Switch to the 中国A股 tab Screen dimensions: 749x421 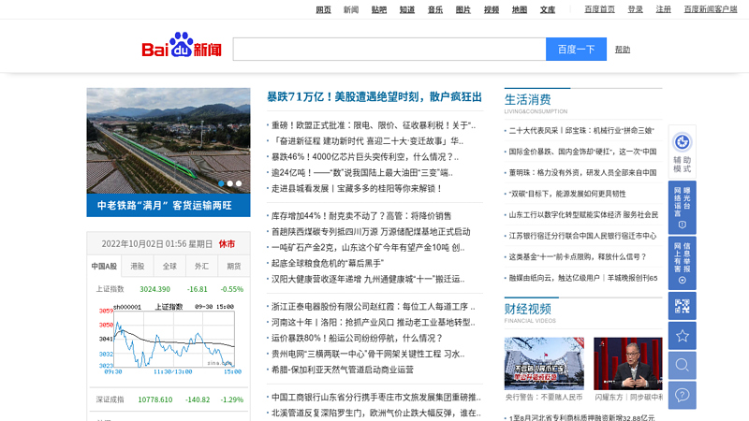104,266
